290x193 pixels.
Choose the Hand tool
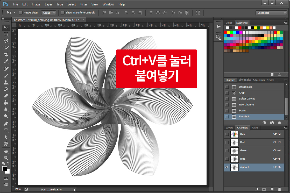coord(6,151)
